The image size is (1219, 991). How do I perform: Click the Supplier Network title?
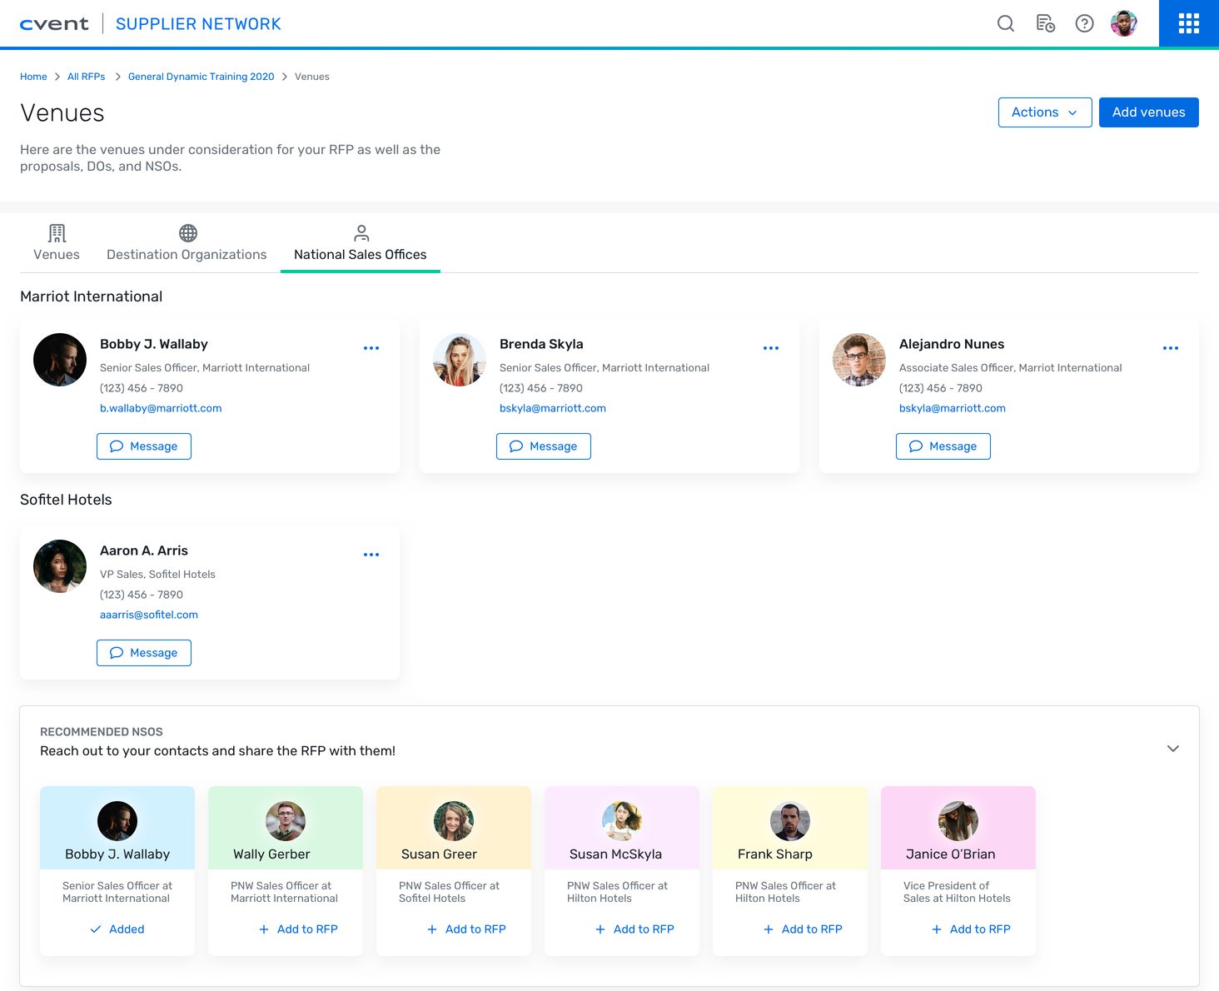(x=198, y=24)
